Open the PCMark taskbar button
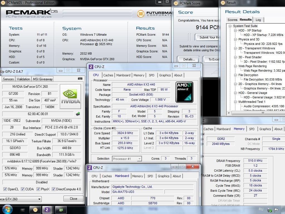Image resolution: width=285 pixels, height=214 pixels. coord(35,210)
